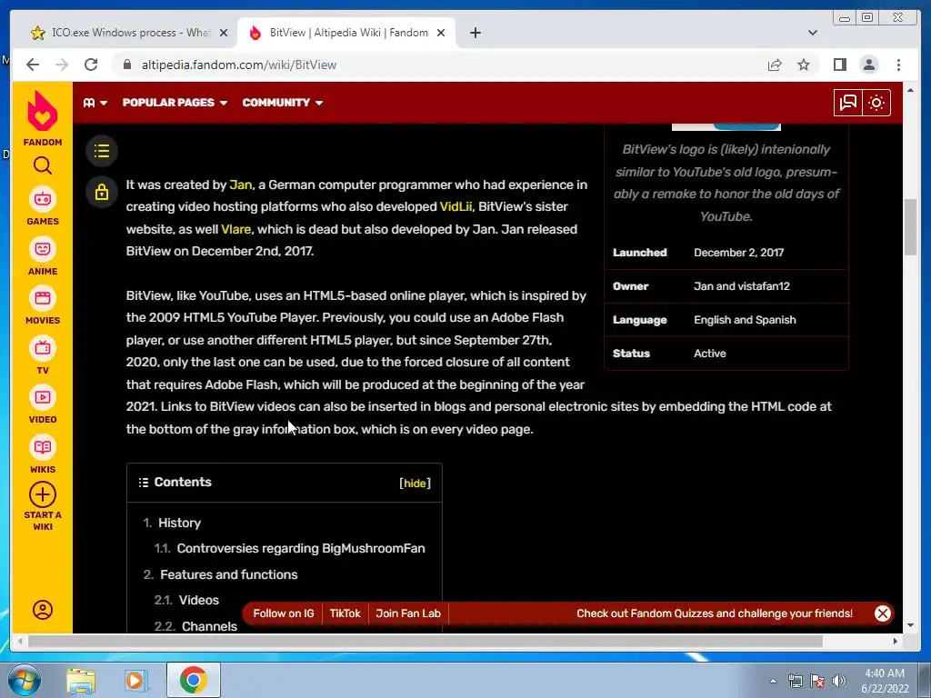Open the Windows Start button
The width and height of the screenshot is (931, 698).
coord(25,680)
